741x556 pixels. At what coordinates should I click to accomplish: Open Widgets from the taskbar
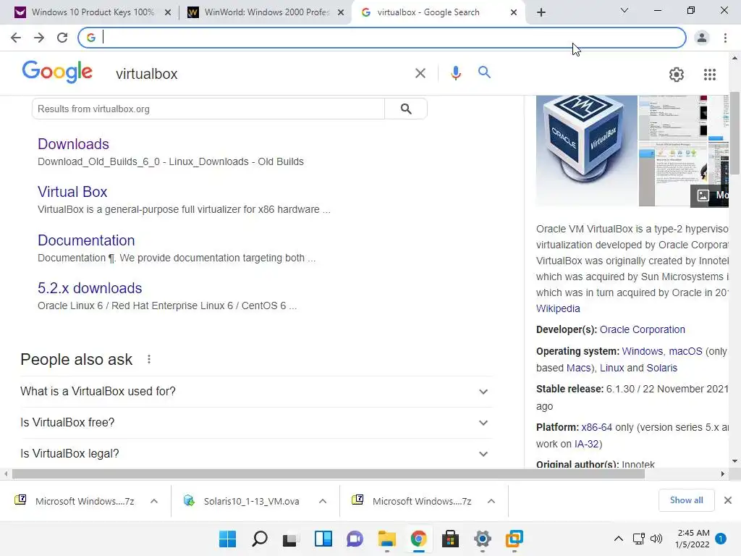tap(323, 539)
